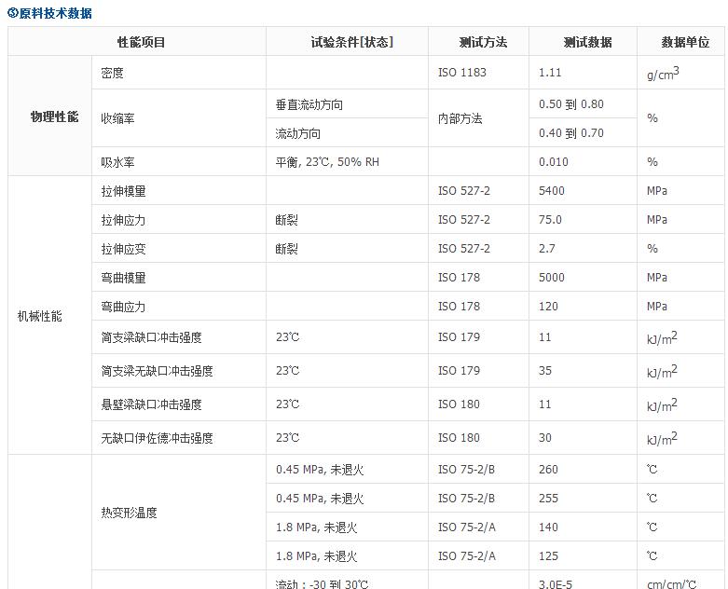Select the 收缩率 property label

[118, 118]
